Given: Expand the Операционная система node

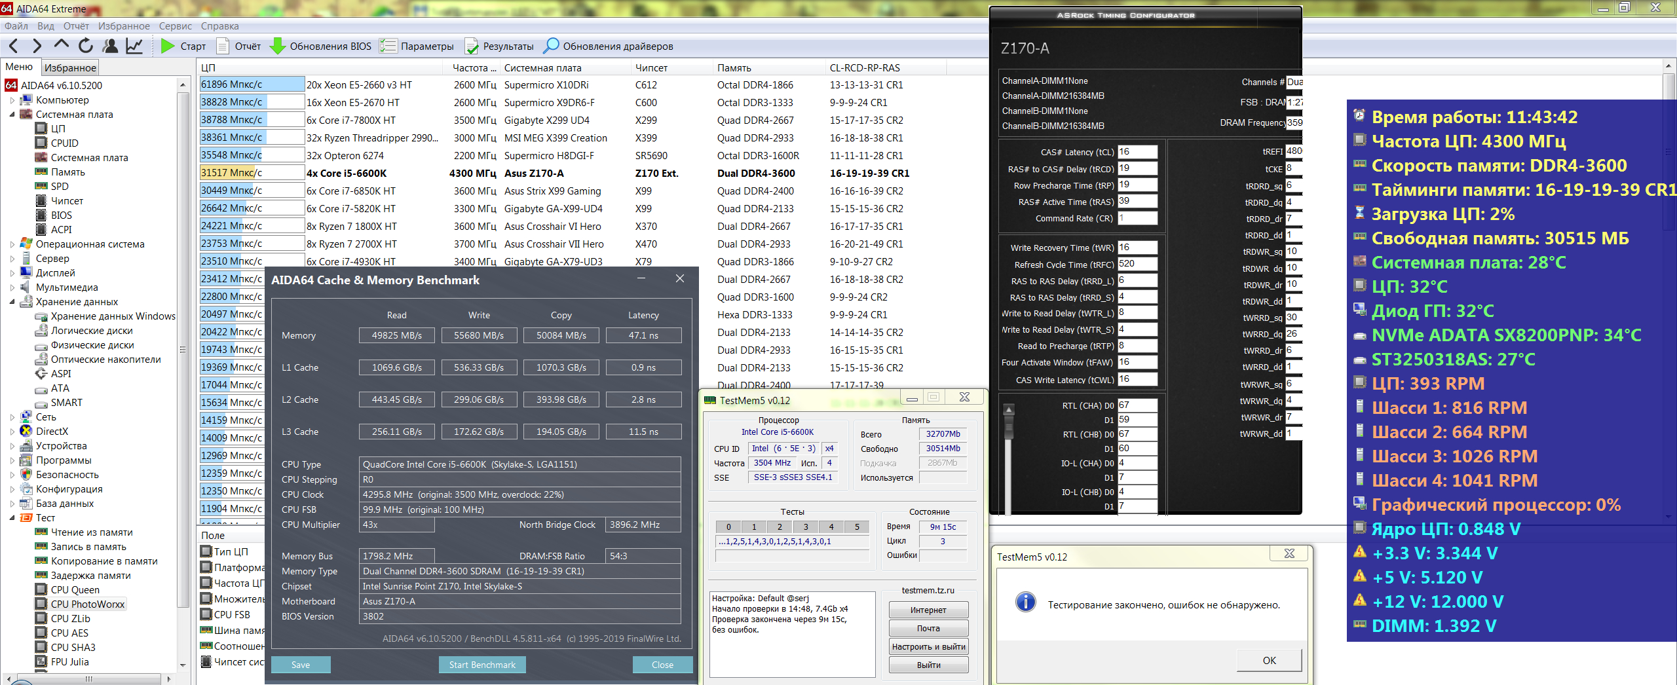Looking at the screenshot, I should [x=12, y=244].
